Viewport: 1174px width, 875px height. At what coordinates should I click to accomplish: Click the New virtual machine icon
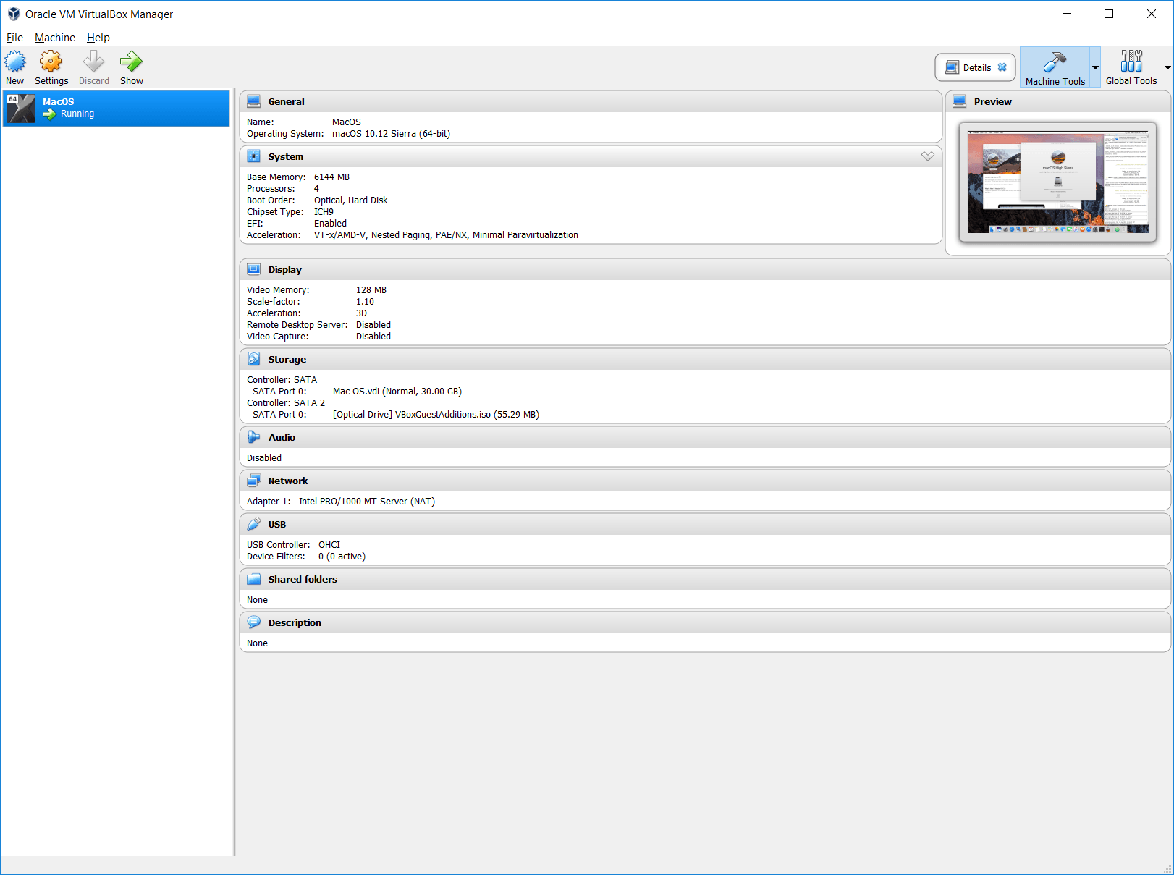(x=15, y=62)
